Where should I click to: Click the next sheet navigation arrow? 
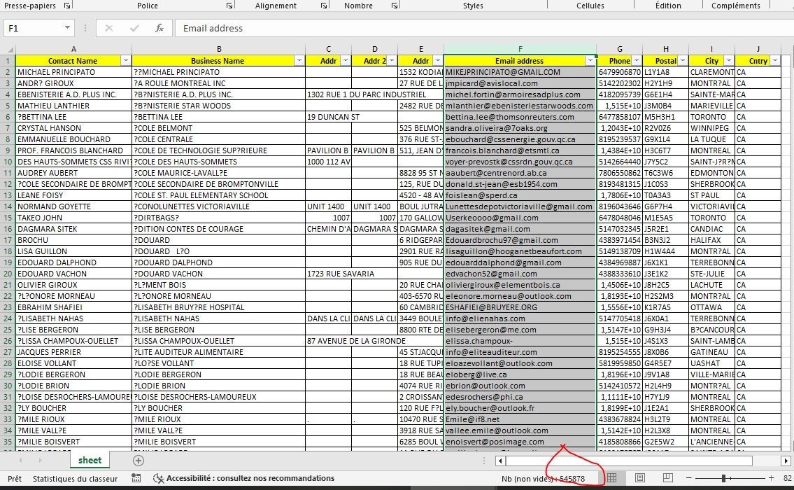click(x=40, y=460)
